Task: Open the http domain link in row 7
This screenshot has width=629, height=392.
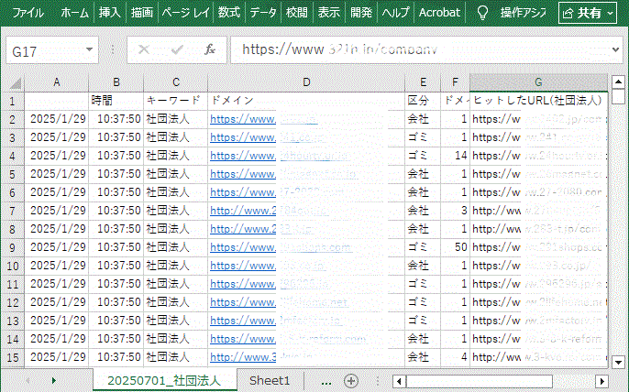Action: [x=270, y=211]
